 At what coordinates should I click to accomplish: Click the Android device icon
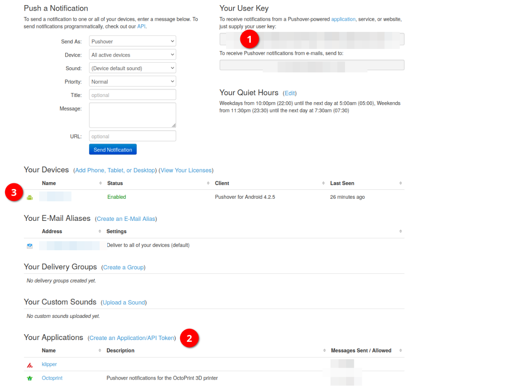[30, 197]
